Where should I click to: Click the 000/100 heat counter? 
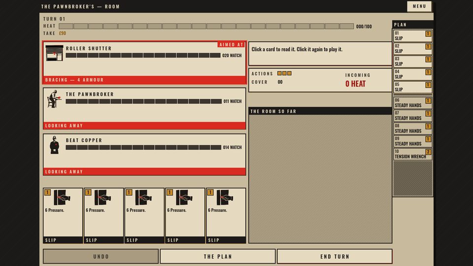(x=364, y=27)
